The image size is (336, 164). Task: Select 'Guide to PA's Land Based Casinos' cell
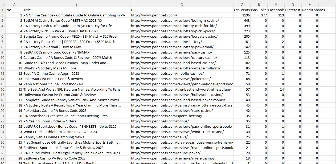click(76, 63)
